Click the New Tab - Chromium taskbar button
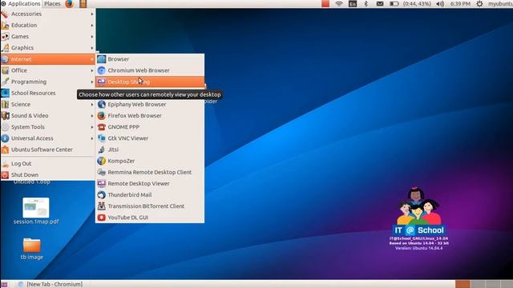The height and width of the screenshot is (288, 513). (x=50, y=284)
